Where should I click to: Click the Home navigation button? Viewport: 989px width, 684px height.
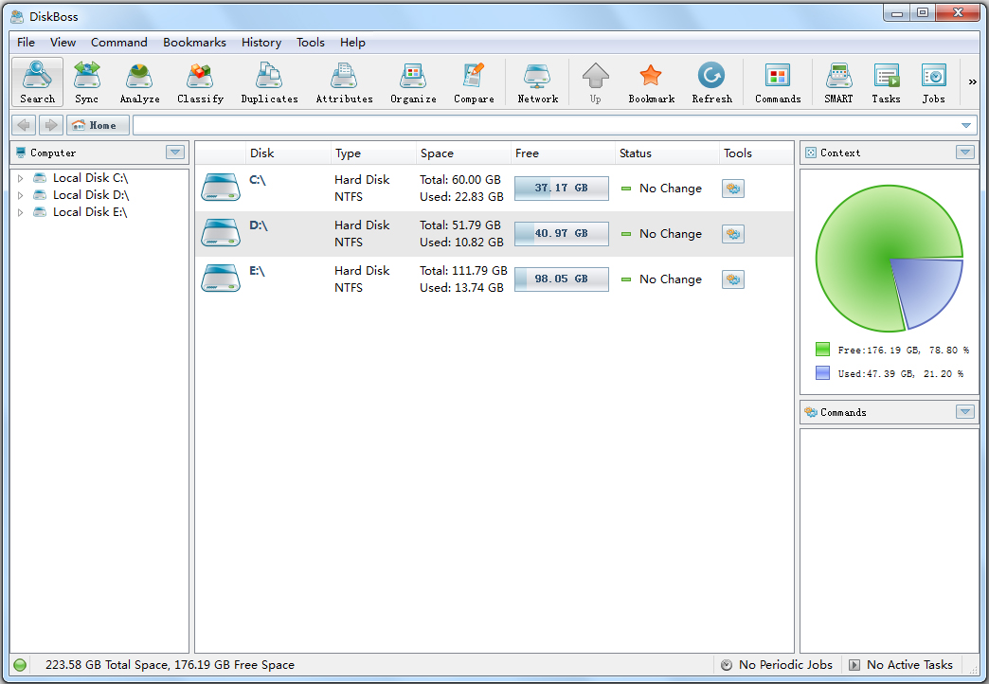tap(98, 125)
